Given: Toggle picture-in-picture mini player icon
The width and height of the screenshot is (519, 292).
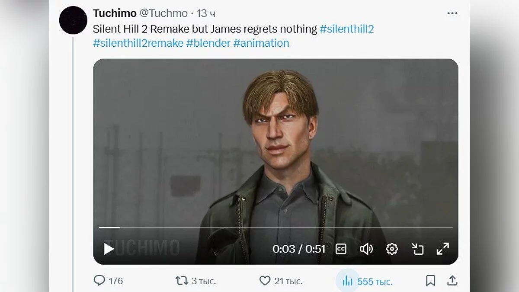Looking at the screenshot, I should (417, 249).
